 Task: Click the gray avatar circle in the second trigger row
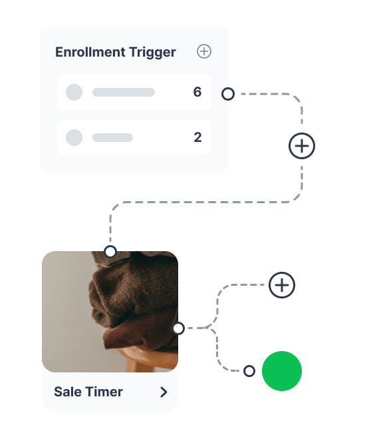pos(74,137)
